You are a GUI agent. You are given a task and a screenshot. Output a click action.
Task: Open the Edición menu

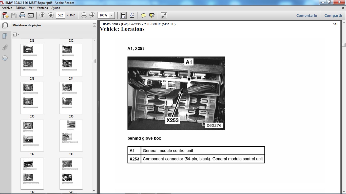click(x=21, y=8)
